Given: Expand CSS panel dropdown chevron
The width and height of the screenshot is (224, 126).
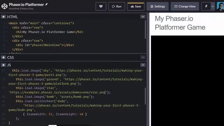Looking at the screenshot, I should 143,57.
